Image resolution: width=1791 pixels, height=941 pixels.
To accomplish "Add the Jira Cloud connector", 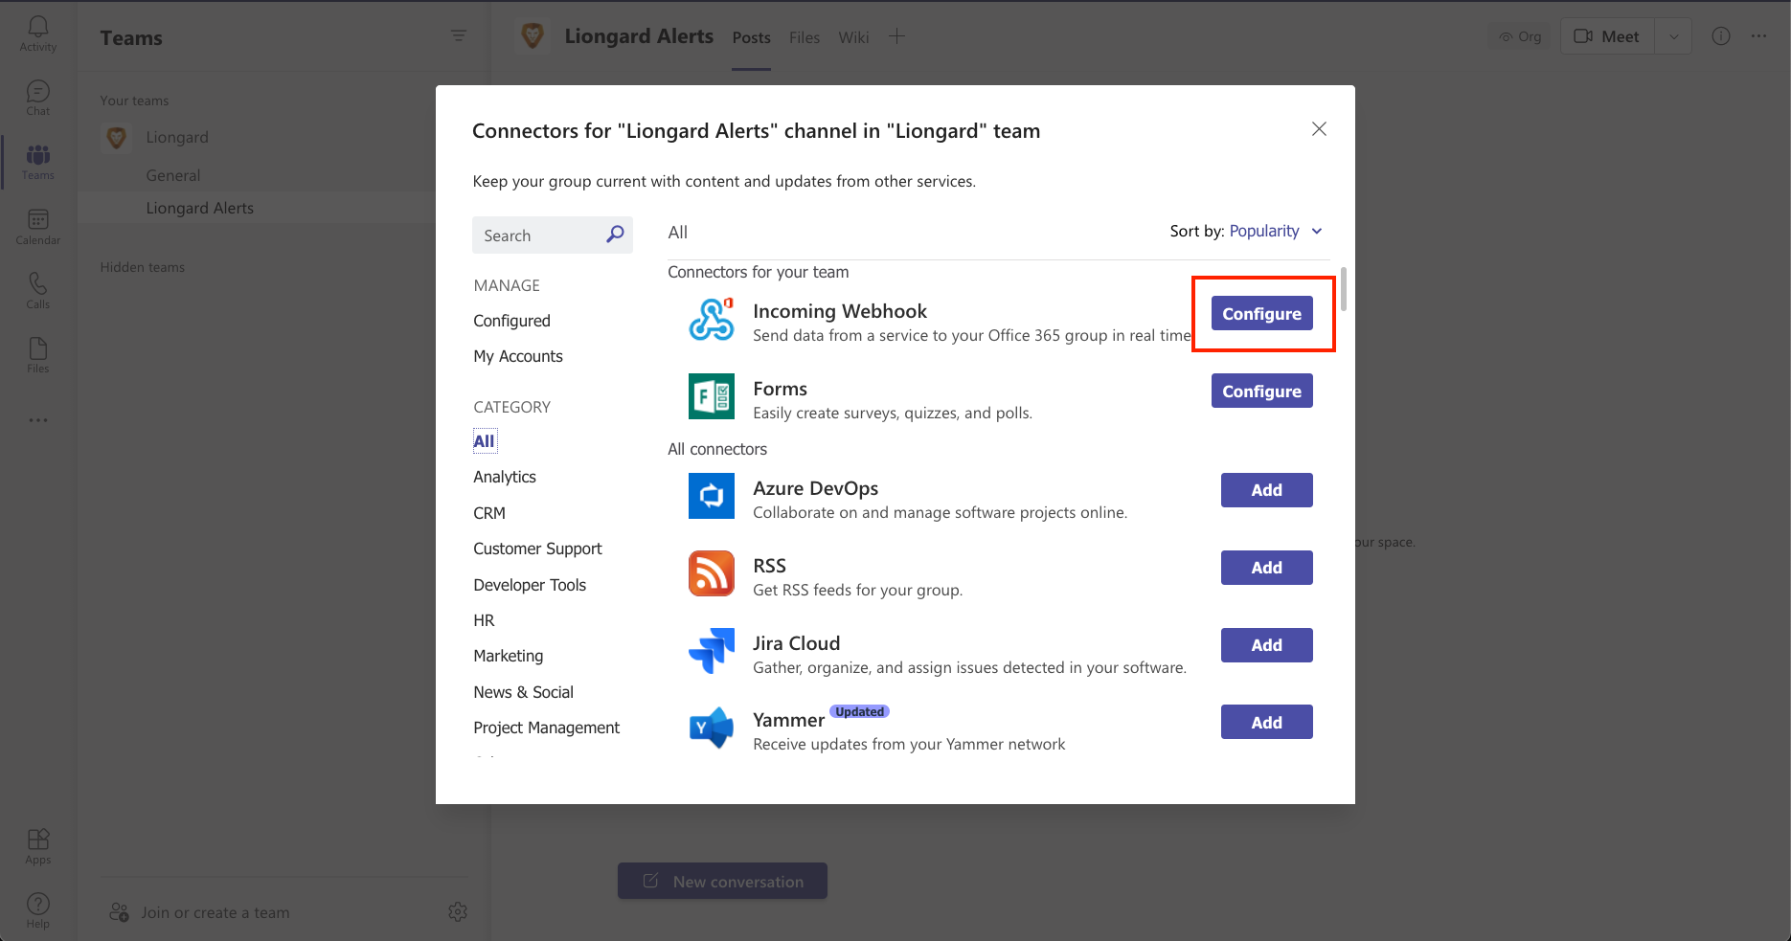I will click(x=1266, y=644).
